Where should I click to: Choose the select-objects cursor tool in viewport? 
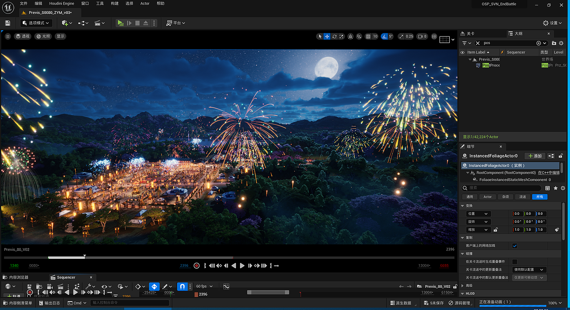(320, 37)
